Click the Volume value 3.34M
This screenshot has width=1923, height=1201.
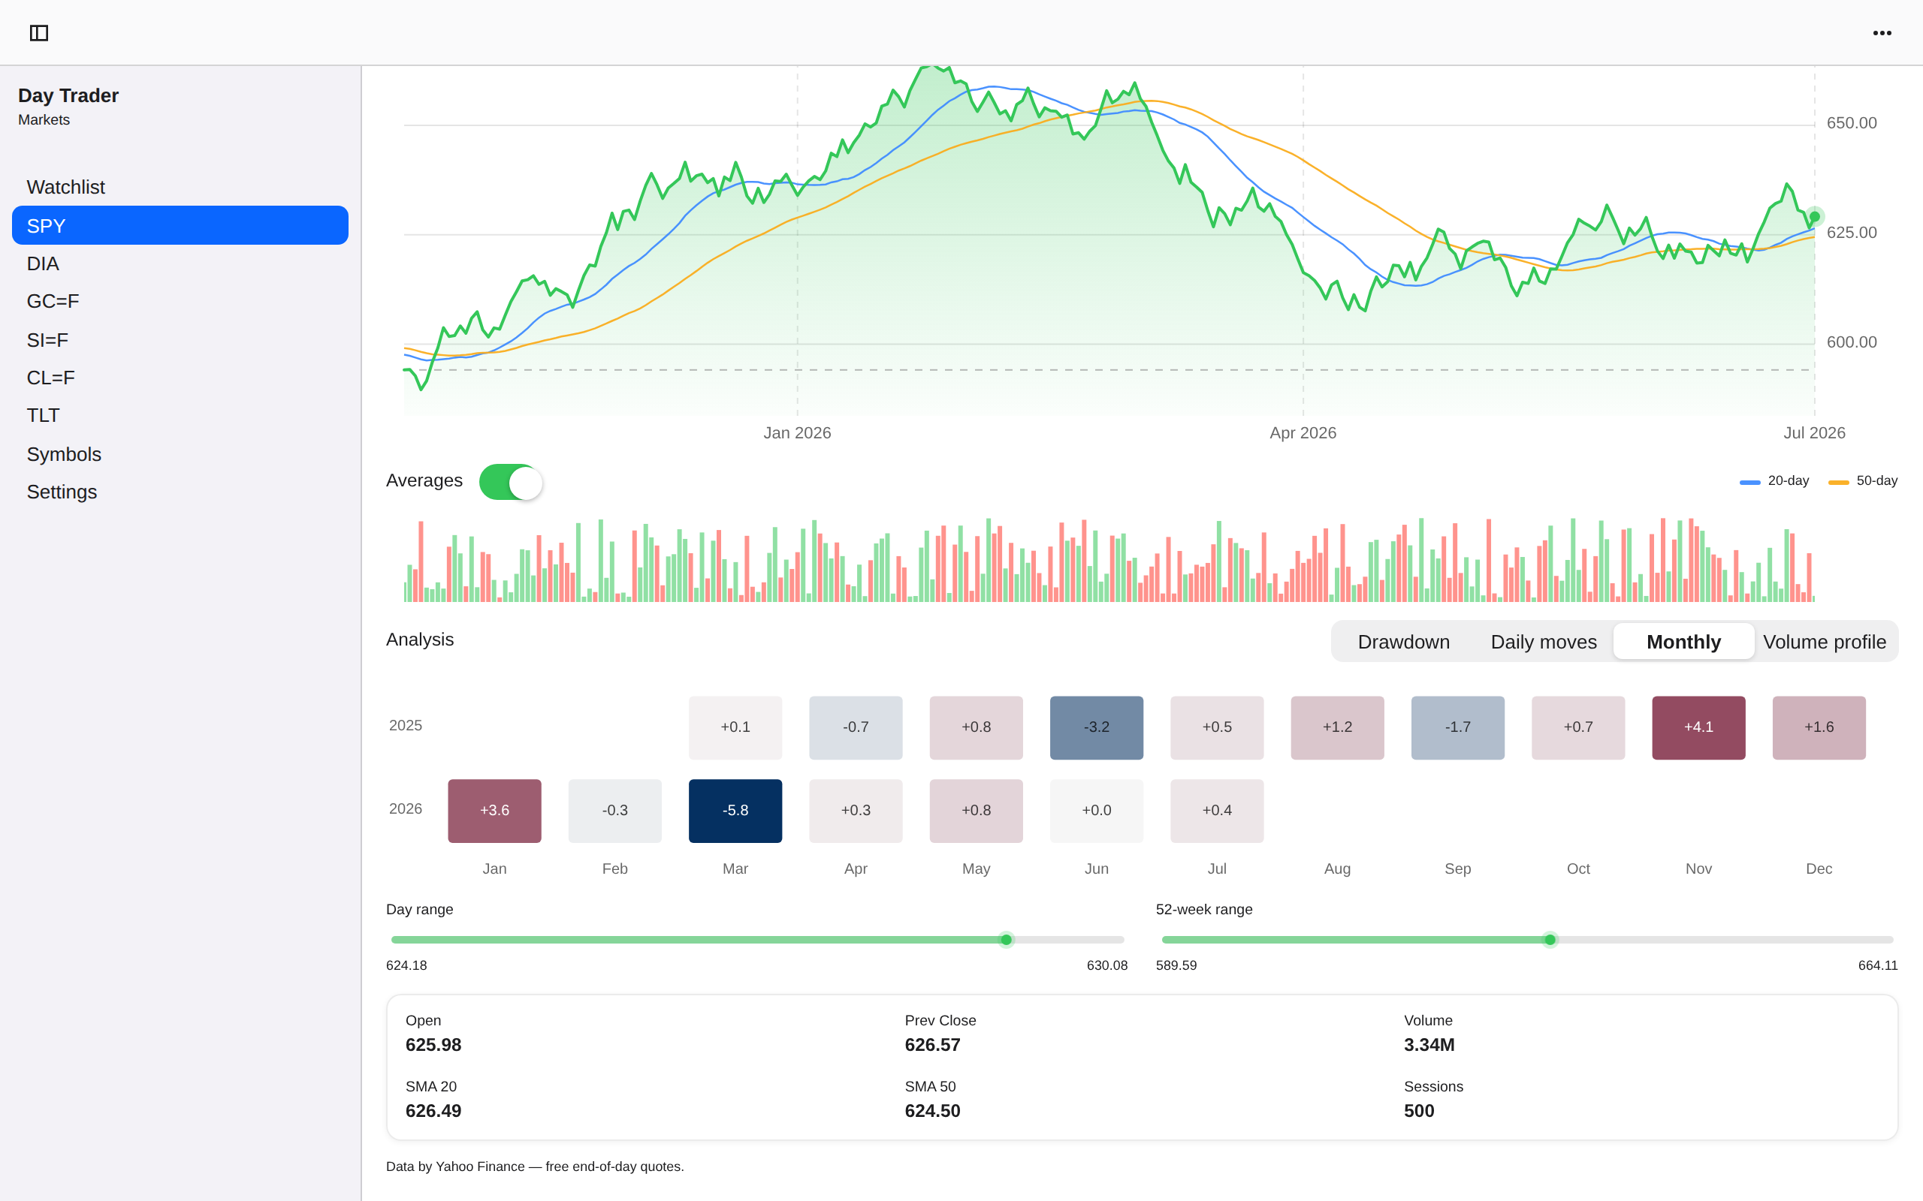click(1429, 1045)
